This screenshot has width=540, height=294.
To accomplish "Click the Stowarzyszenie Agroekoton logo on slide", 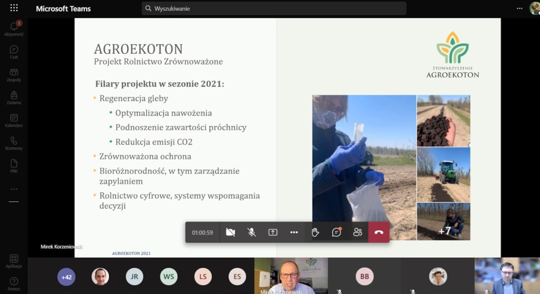I will click(x=452, y=55).
